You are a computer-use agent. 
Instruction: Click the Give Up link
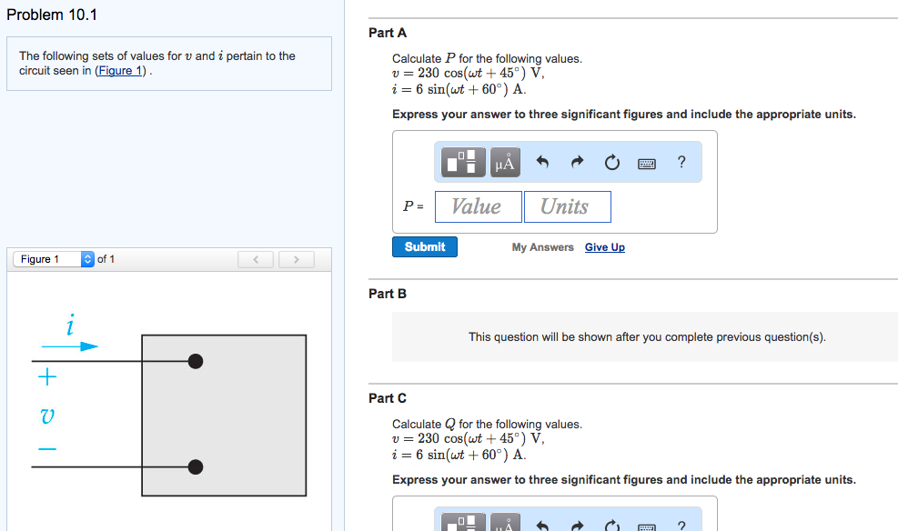pos(604,246)
